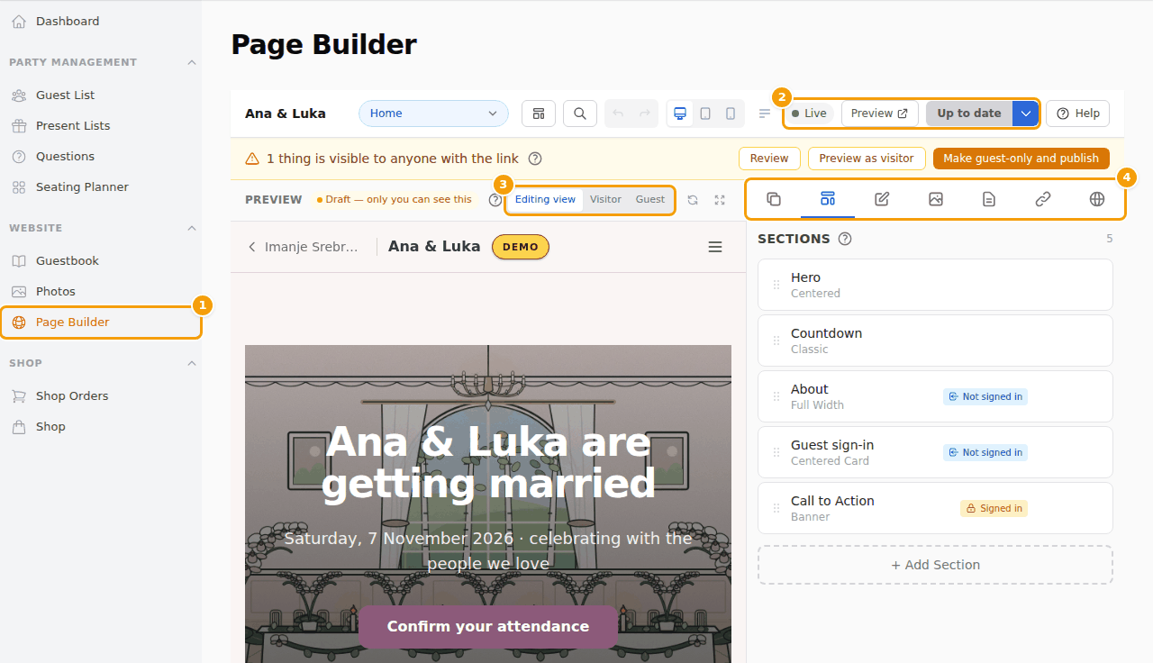
Task: Open the globe tab in the right panel
Action: (x=1097, y=199)
